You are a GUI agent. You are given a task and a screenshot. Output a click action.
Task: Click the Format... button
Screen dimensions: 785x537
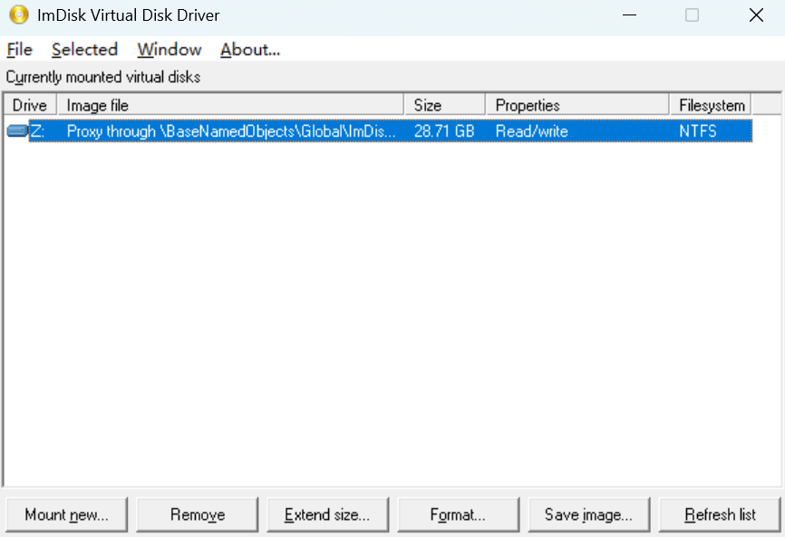(x=458, y=514)
